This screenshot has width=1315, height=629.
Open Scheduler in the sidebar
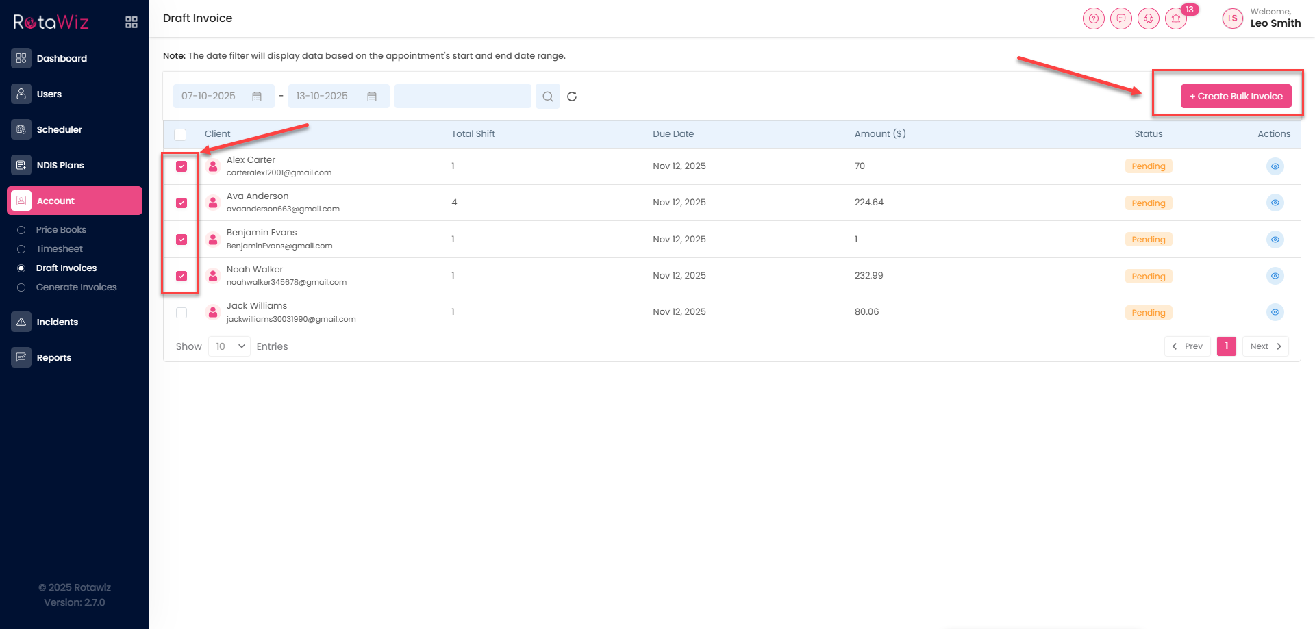pos(59,129)
